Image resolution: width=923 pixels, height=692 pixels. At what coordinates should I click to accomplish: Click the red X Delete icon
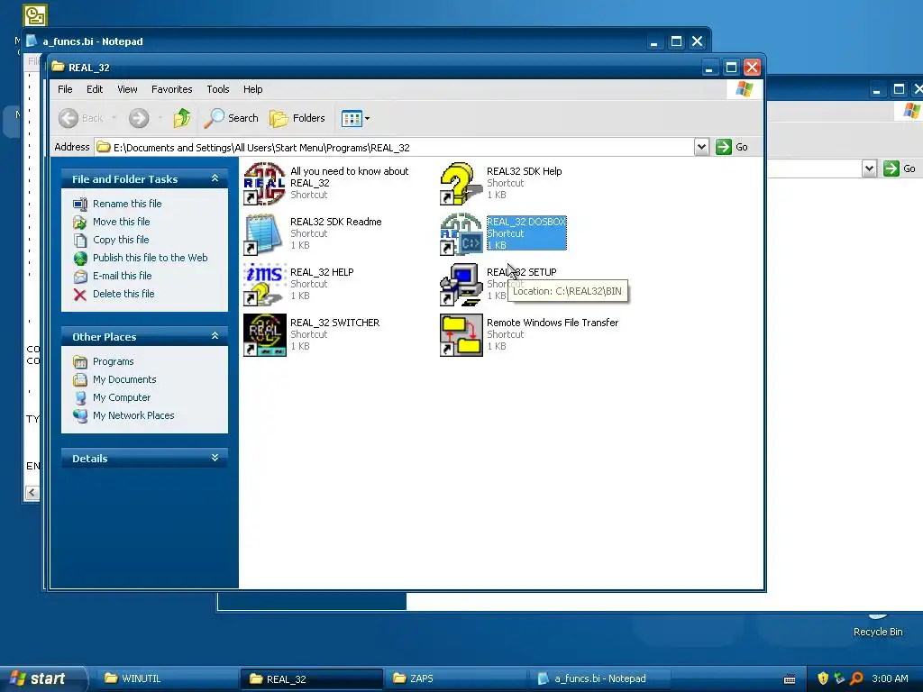(x=80, y=295)
